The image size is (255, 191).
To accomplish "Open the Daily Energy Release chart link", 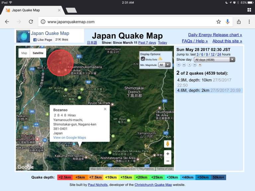I will 215,35.
